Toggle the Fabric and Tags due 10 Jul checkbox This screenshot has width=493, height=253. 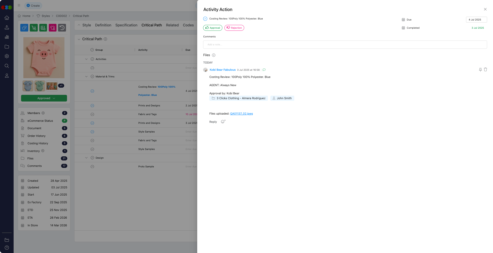pos(92,114)
